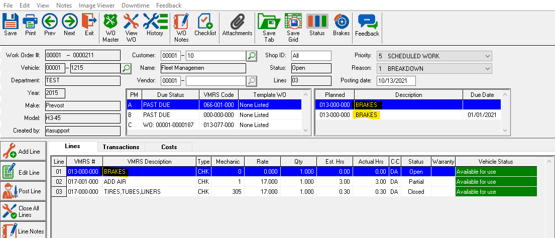Click the vehicle lookup magnifier icon
Viewport: 555px width, 238px height.
pos(127,68)
